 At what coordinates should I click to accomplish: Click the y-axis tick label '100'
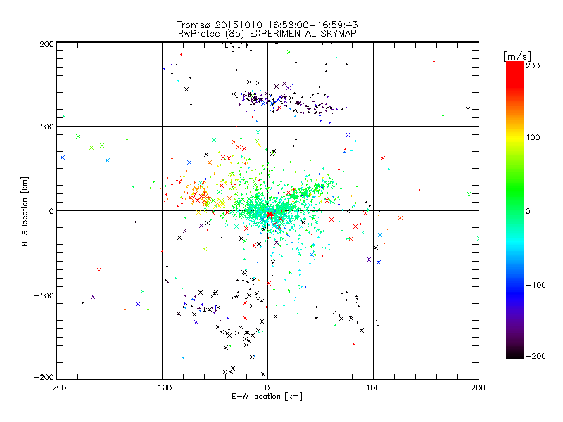click(x=46, y=127)
